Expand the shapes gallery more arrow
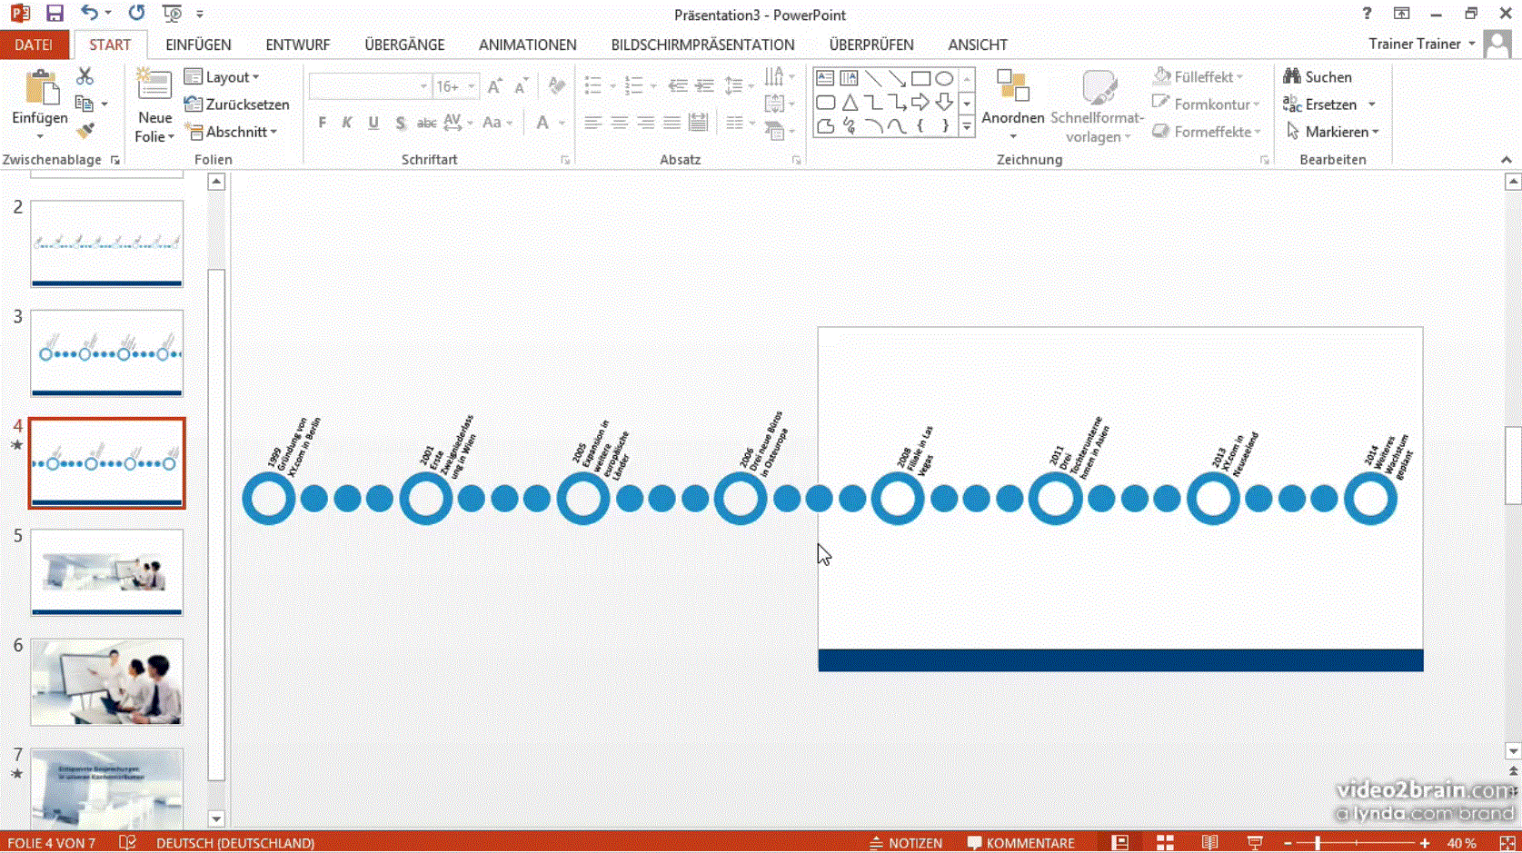Image resolution: width=1522 pixels, height=853 pixels. click(967, 127)
